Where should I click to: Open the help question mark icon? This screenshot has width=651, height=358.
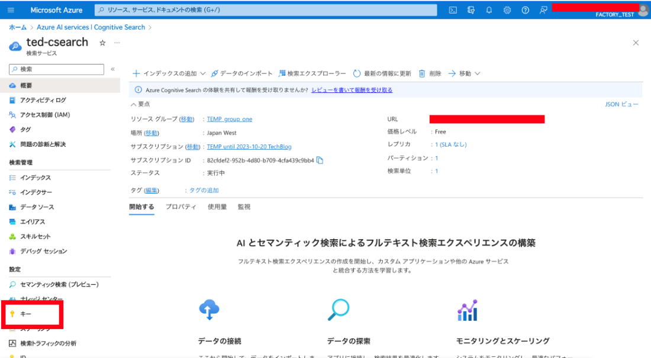point(525,10)
